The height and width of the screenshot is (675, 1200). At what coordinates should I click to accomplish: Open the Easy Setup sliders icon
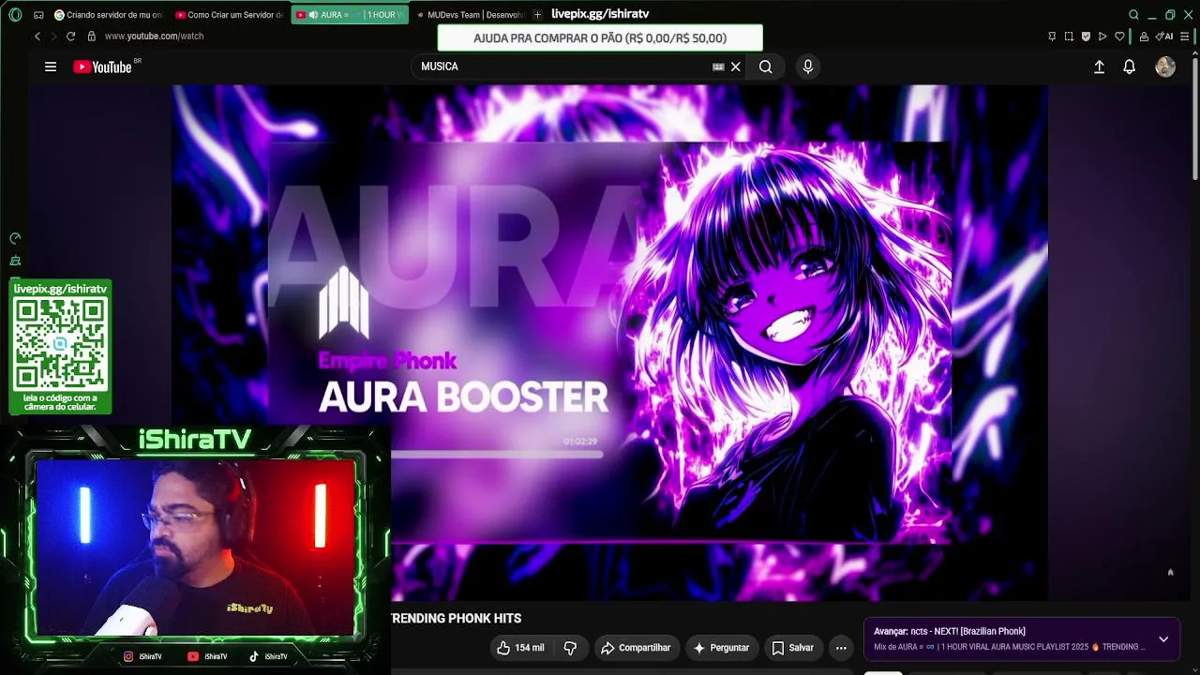coord(1186,37)
